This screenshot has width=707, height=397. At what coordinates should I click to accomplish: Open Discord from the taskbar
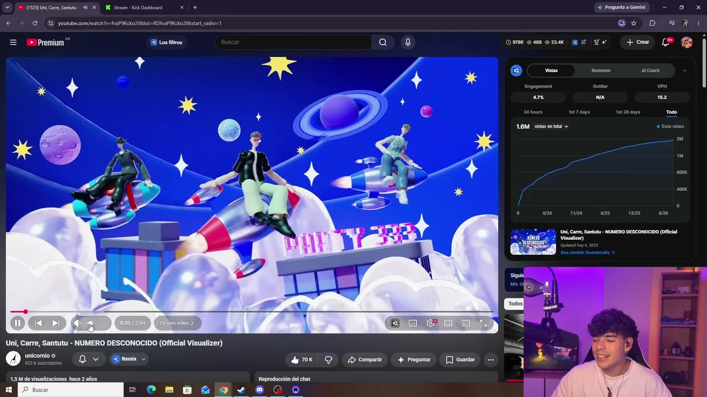tap(260, 390)
